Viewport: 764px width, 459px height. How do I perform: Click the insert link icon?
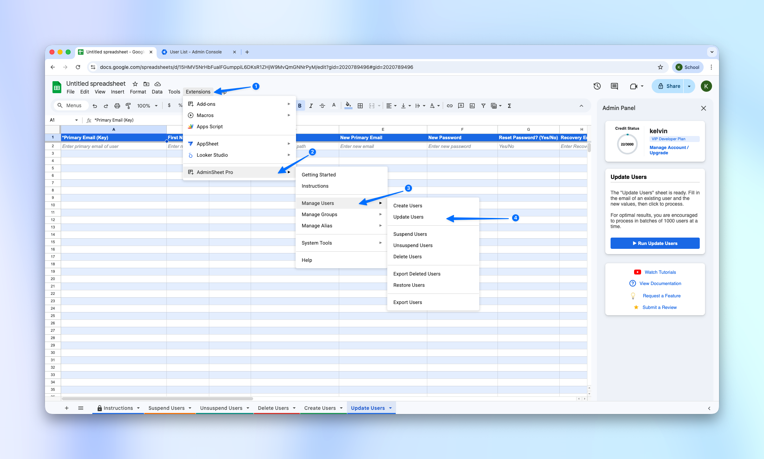[449, 106]
